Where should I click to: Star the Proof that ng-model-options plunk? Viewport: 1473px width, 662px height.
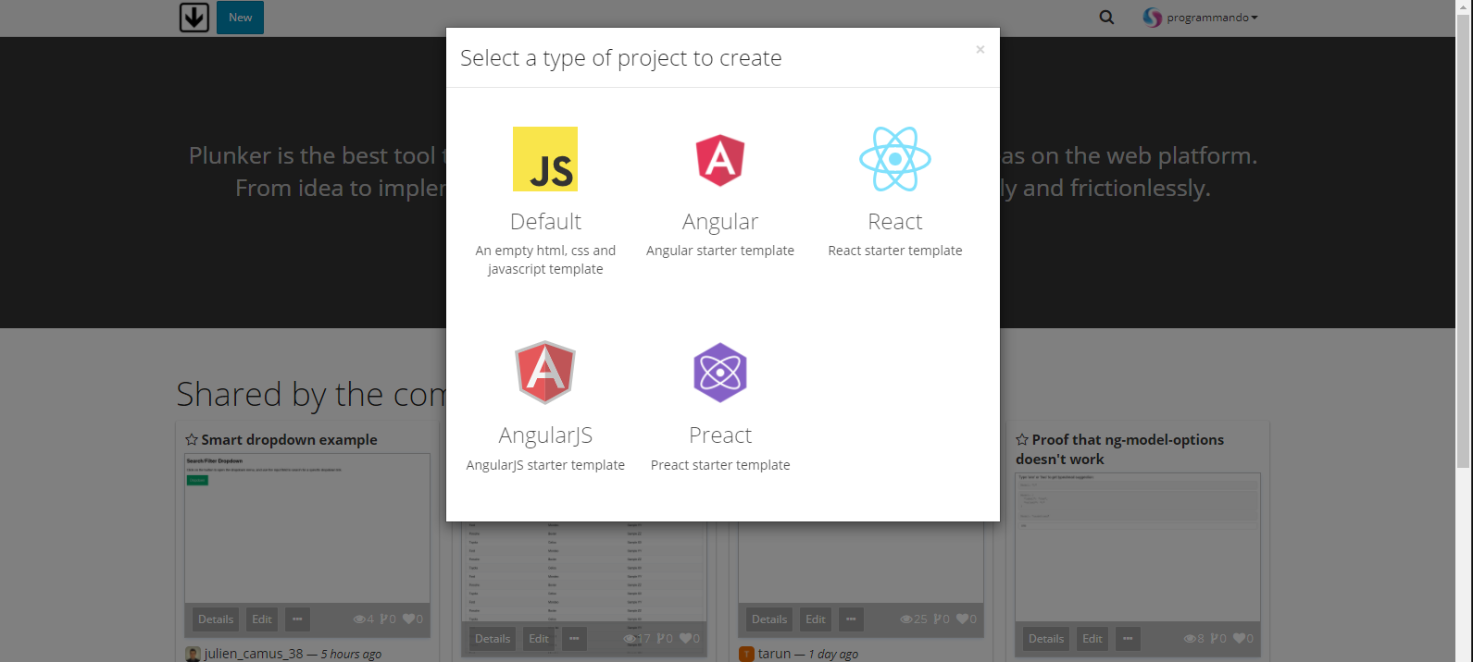(1023, 440)
